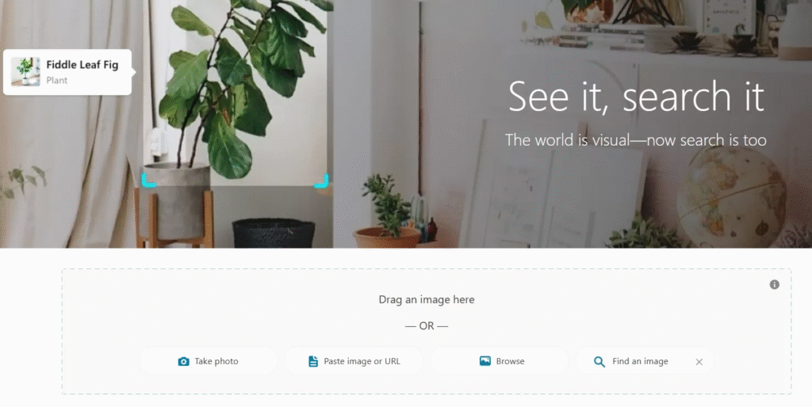The image size is (812, 407).
Task: Click the See it, search it heading
Action: pos(636,96)
